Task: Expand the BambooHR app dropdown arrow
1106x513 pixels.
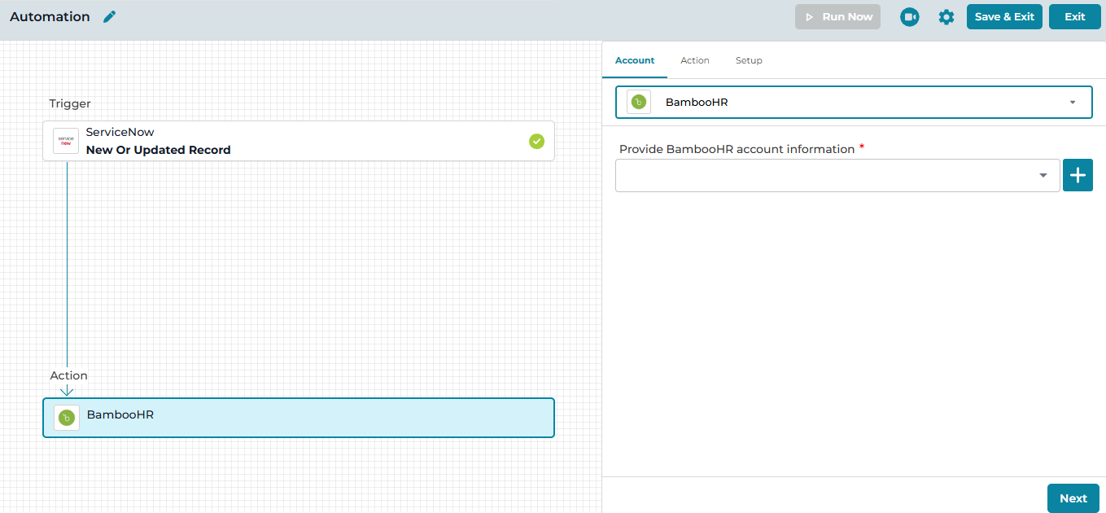Action: pos(1073,103)
